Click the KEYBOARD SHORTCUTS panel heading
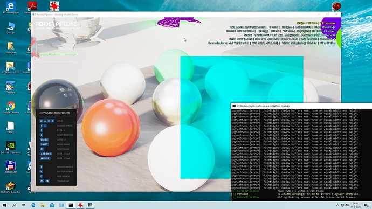This screenshot has height=209, width=372. click(55, 113)
